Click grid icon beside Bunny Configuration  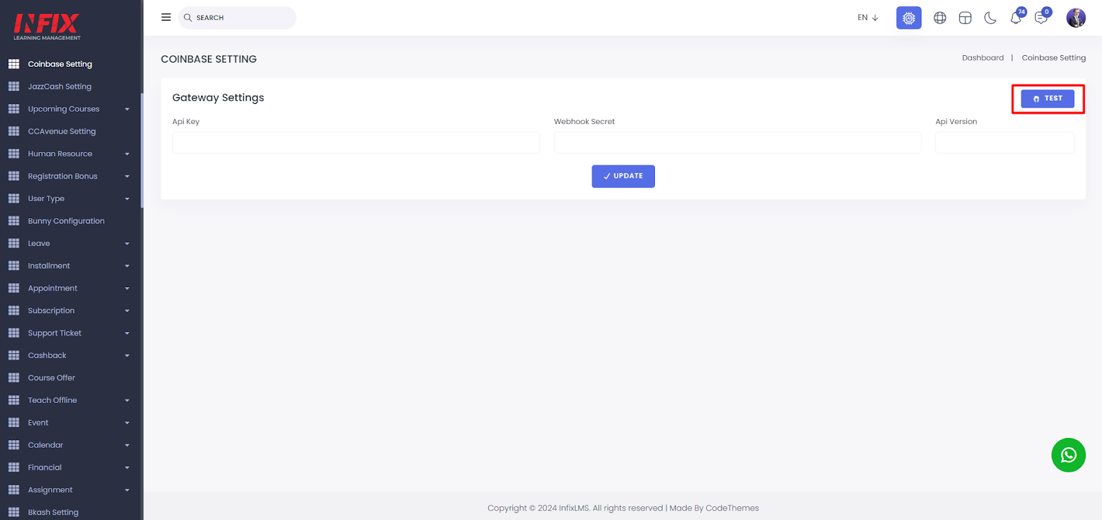pos(14,221)
